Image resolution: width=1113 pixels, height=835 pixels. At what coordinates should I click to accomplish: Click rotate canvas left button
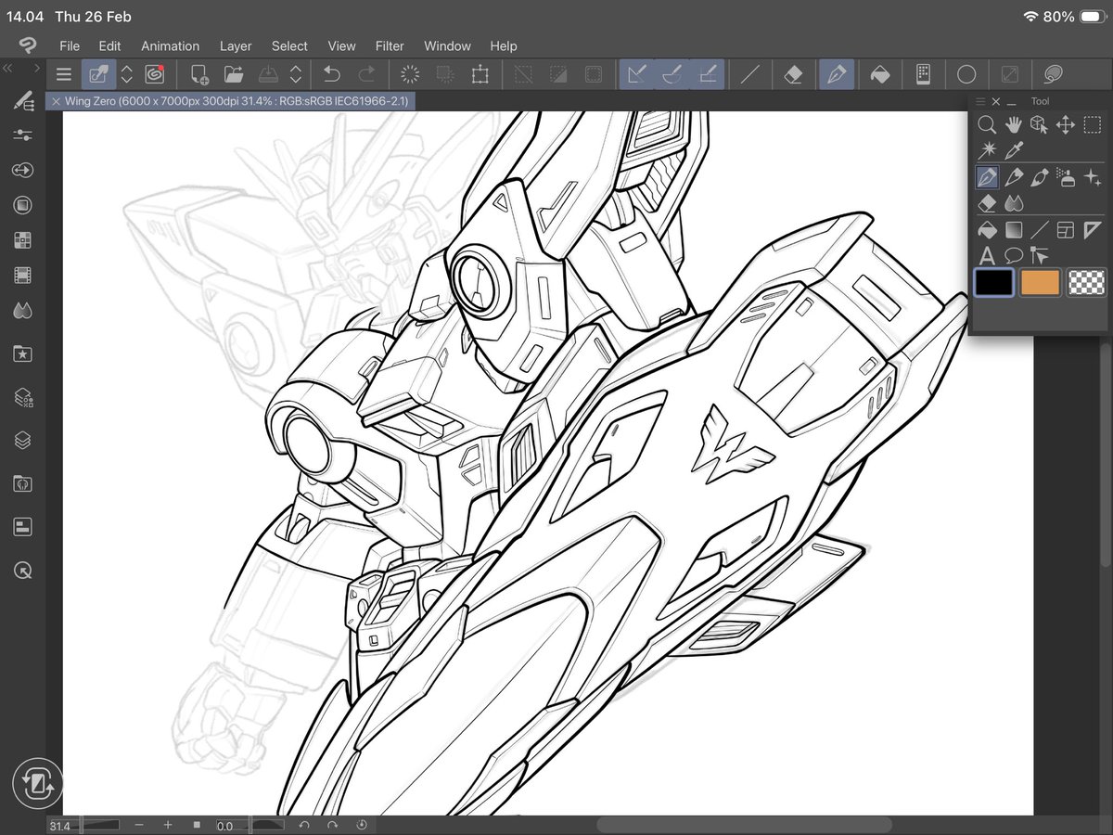tap(304, 825)
